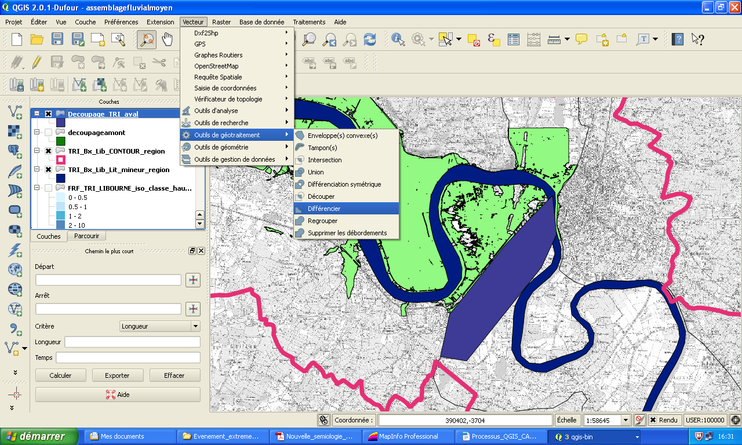
Task: Click the pink CONTOUR_region symbol swatch
Action: coord(61,160)
